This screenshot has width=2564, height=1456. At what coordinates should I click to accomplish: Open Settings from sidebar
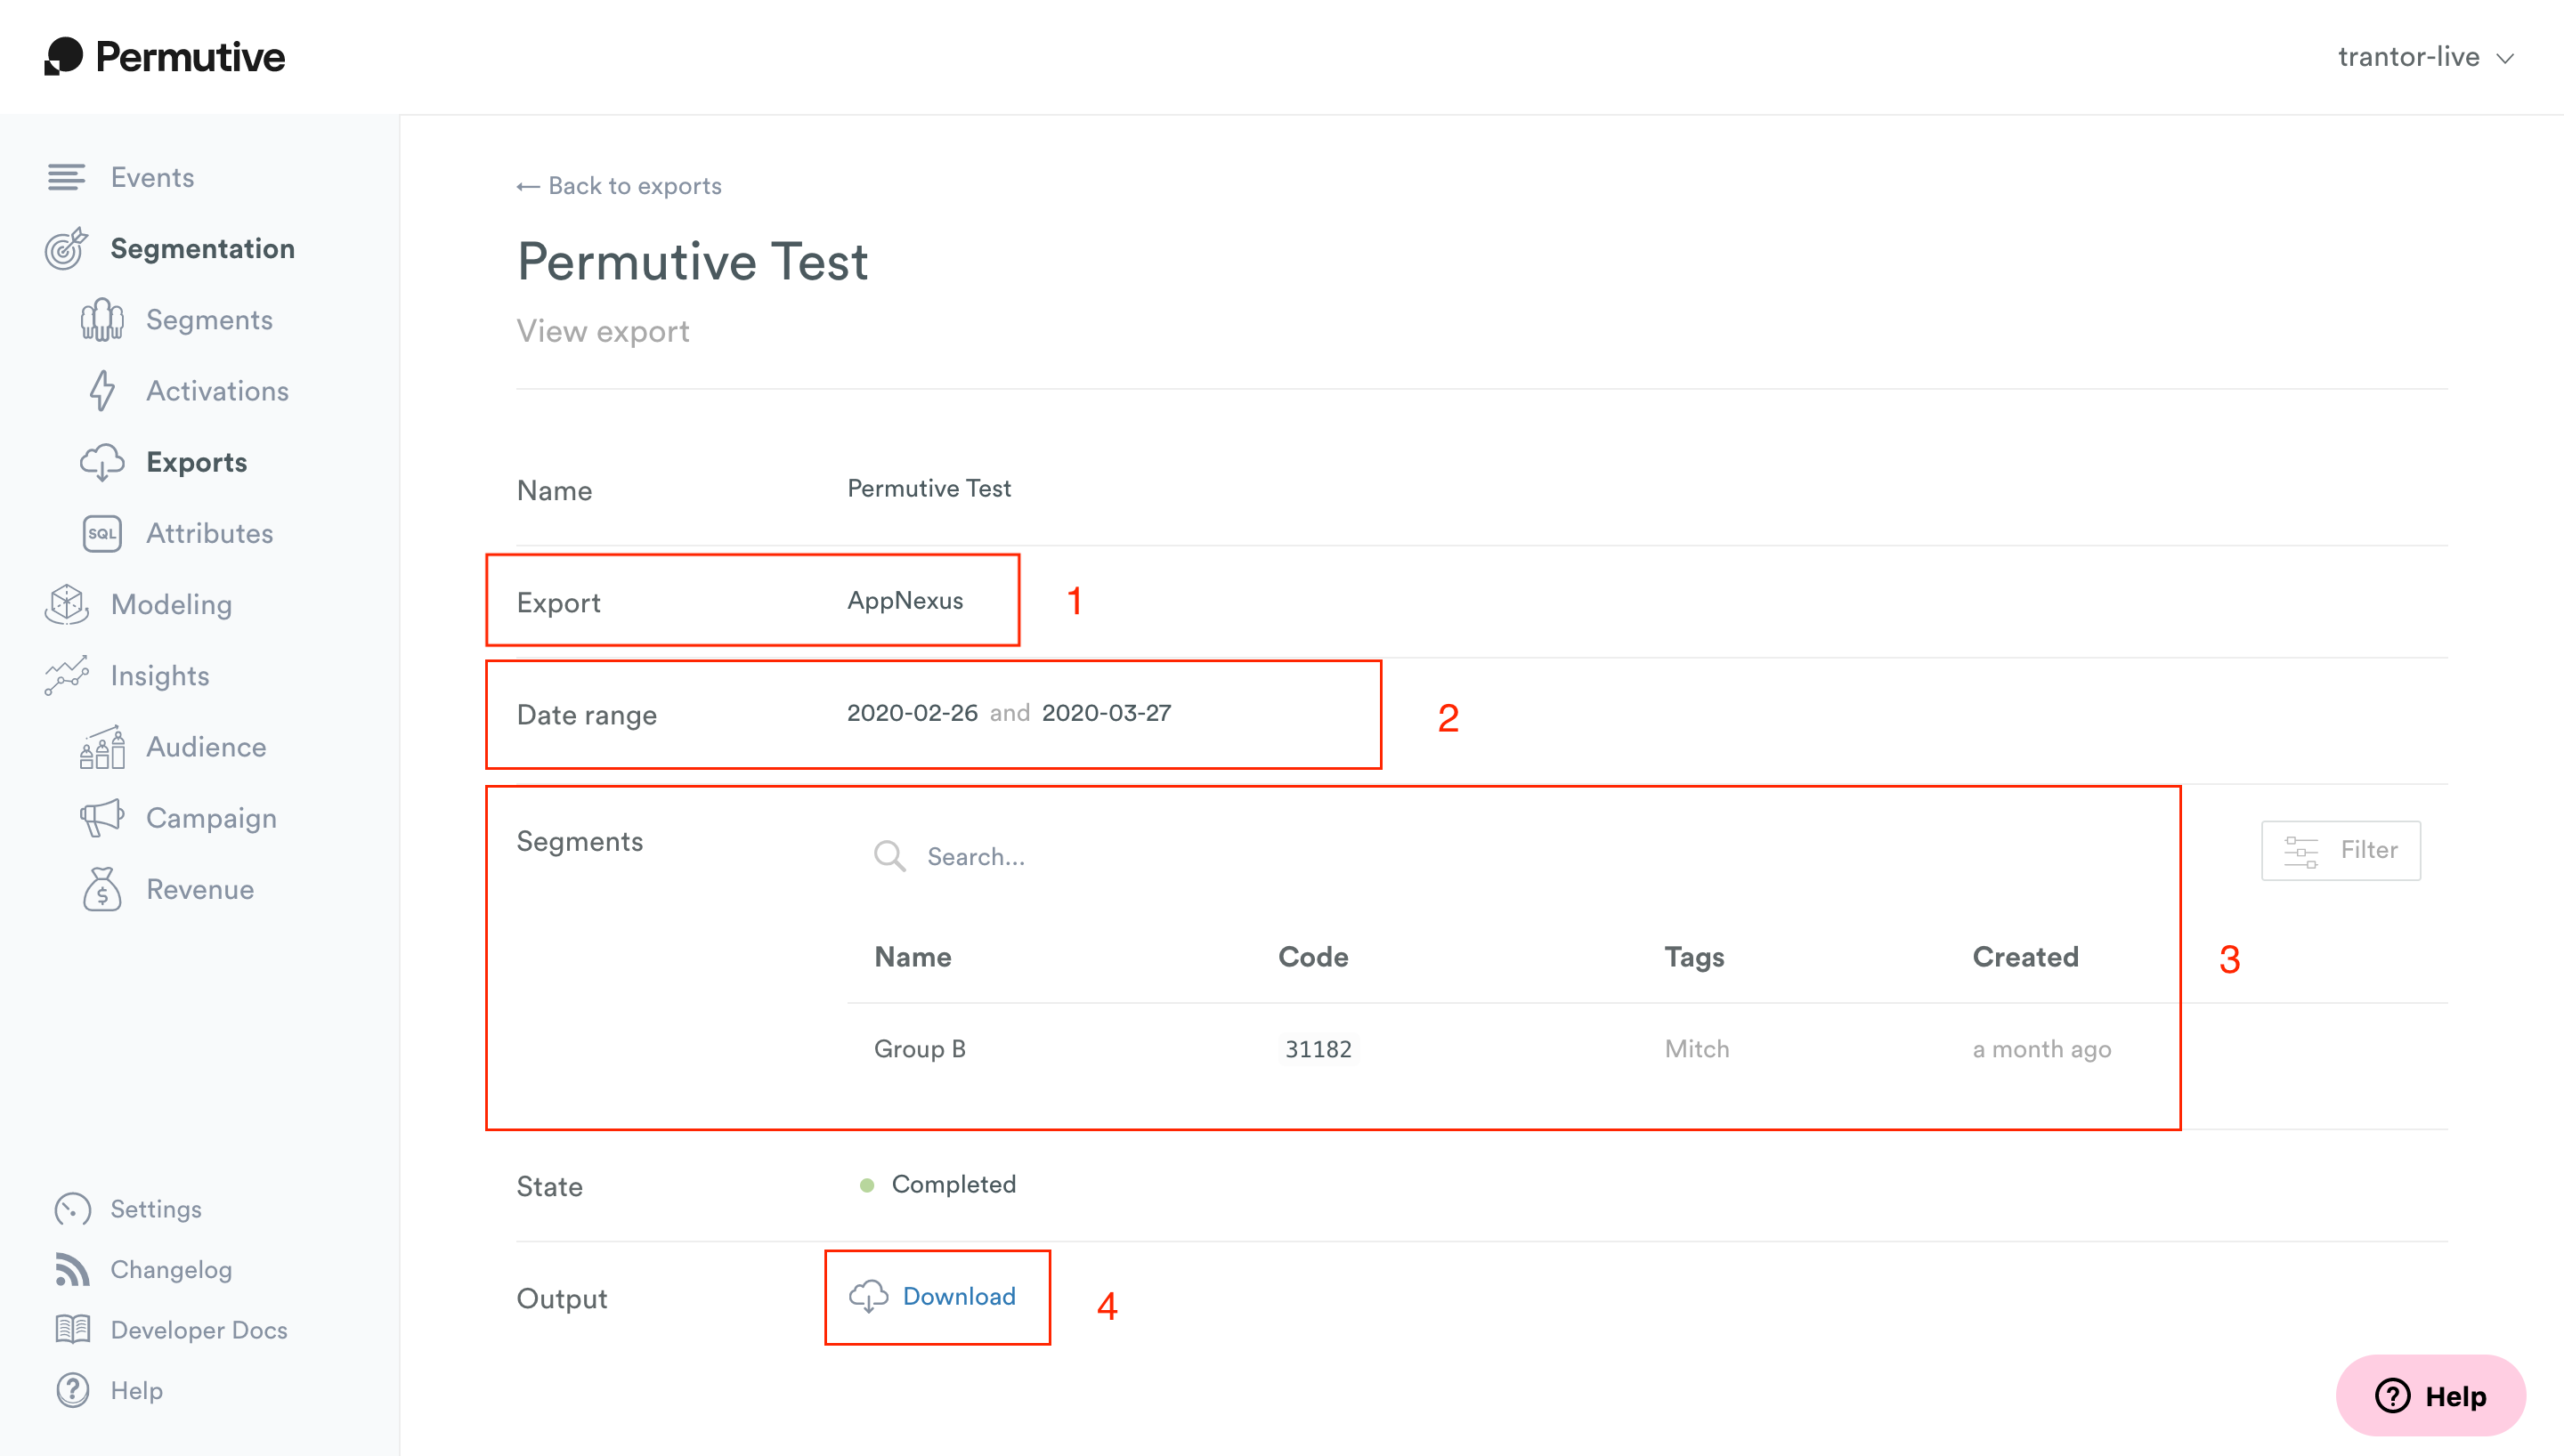[x=156, y=1209]
